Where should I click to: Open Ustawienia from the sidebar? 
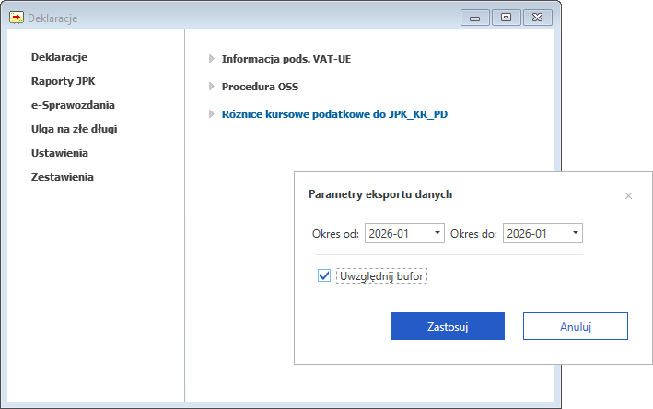click(x=59, y=153)
